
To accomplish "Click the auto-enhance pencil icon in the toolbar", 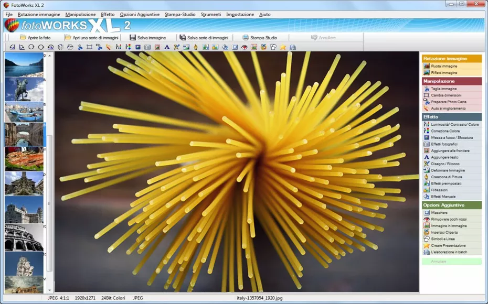I will pyautogui.click(x=108, y=47).
